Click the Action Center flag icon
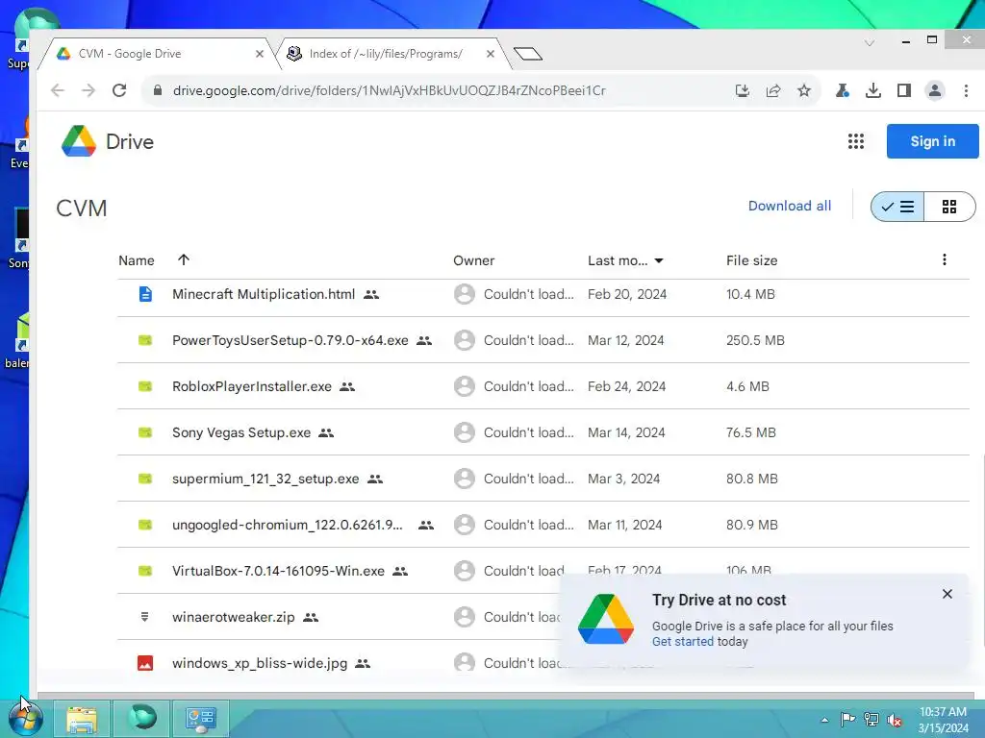 point(848,719)
